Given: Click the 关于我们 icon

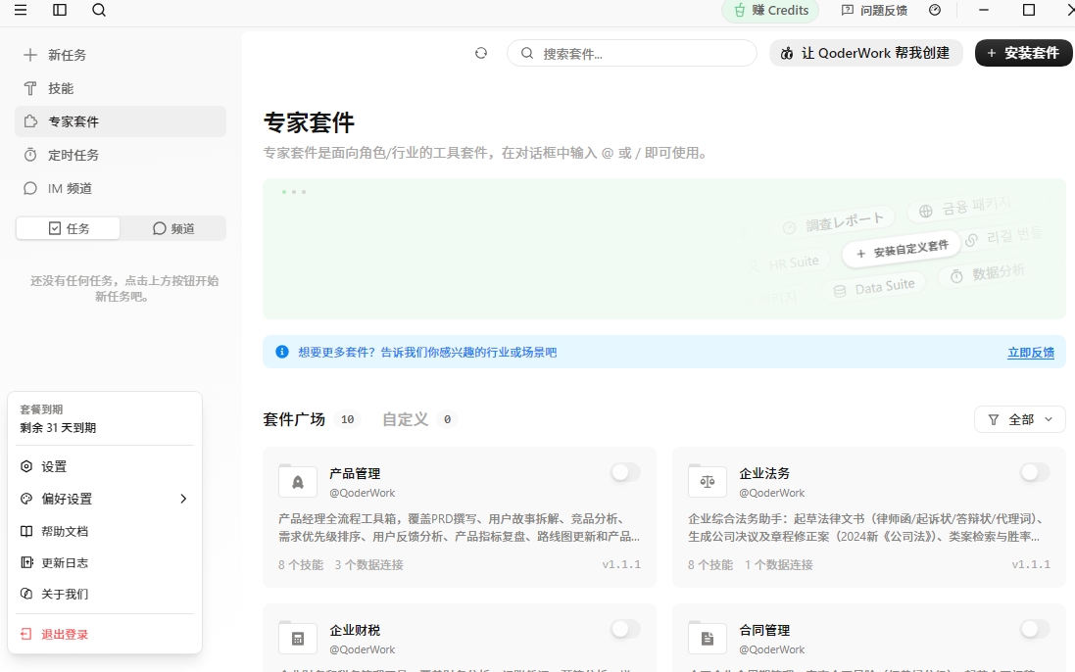Looking at the screenshot, I should 26,594.
